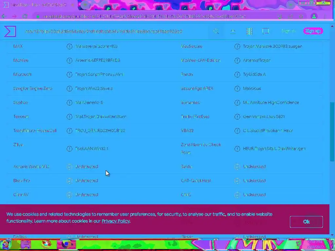Click the taskbar clock and date
This screenshot has height=251, width=335.
click(x=316, y=244)
